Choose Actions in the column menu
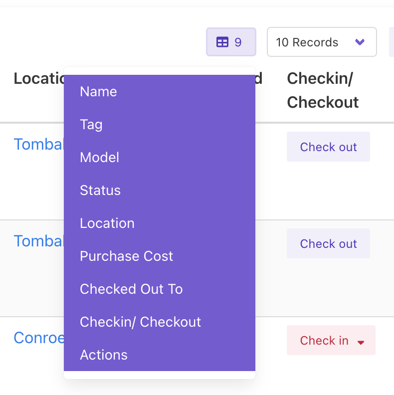The width and height of the screenshot is (394, 395). [104, 355]
